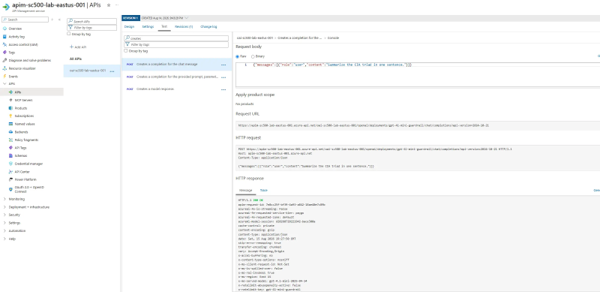600x292 pixels.
Task: Select the Test tab
Action: pos(164,26)
